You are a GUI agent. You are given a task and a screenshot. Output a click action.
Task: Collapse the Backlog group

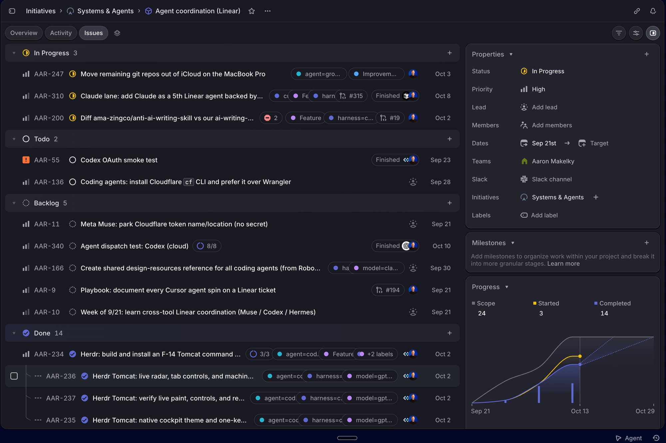click(x=14, y=203)
